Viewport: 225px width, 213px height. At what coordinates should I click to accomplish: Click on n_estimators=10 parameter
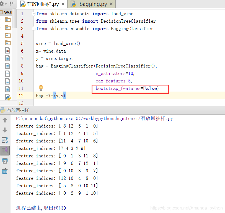(x=115, y=73)
